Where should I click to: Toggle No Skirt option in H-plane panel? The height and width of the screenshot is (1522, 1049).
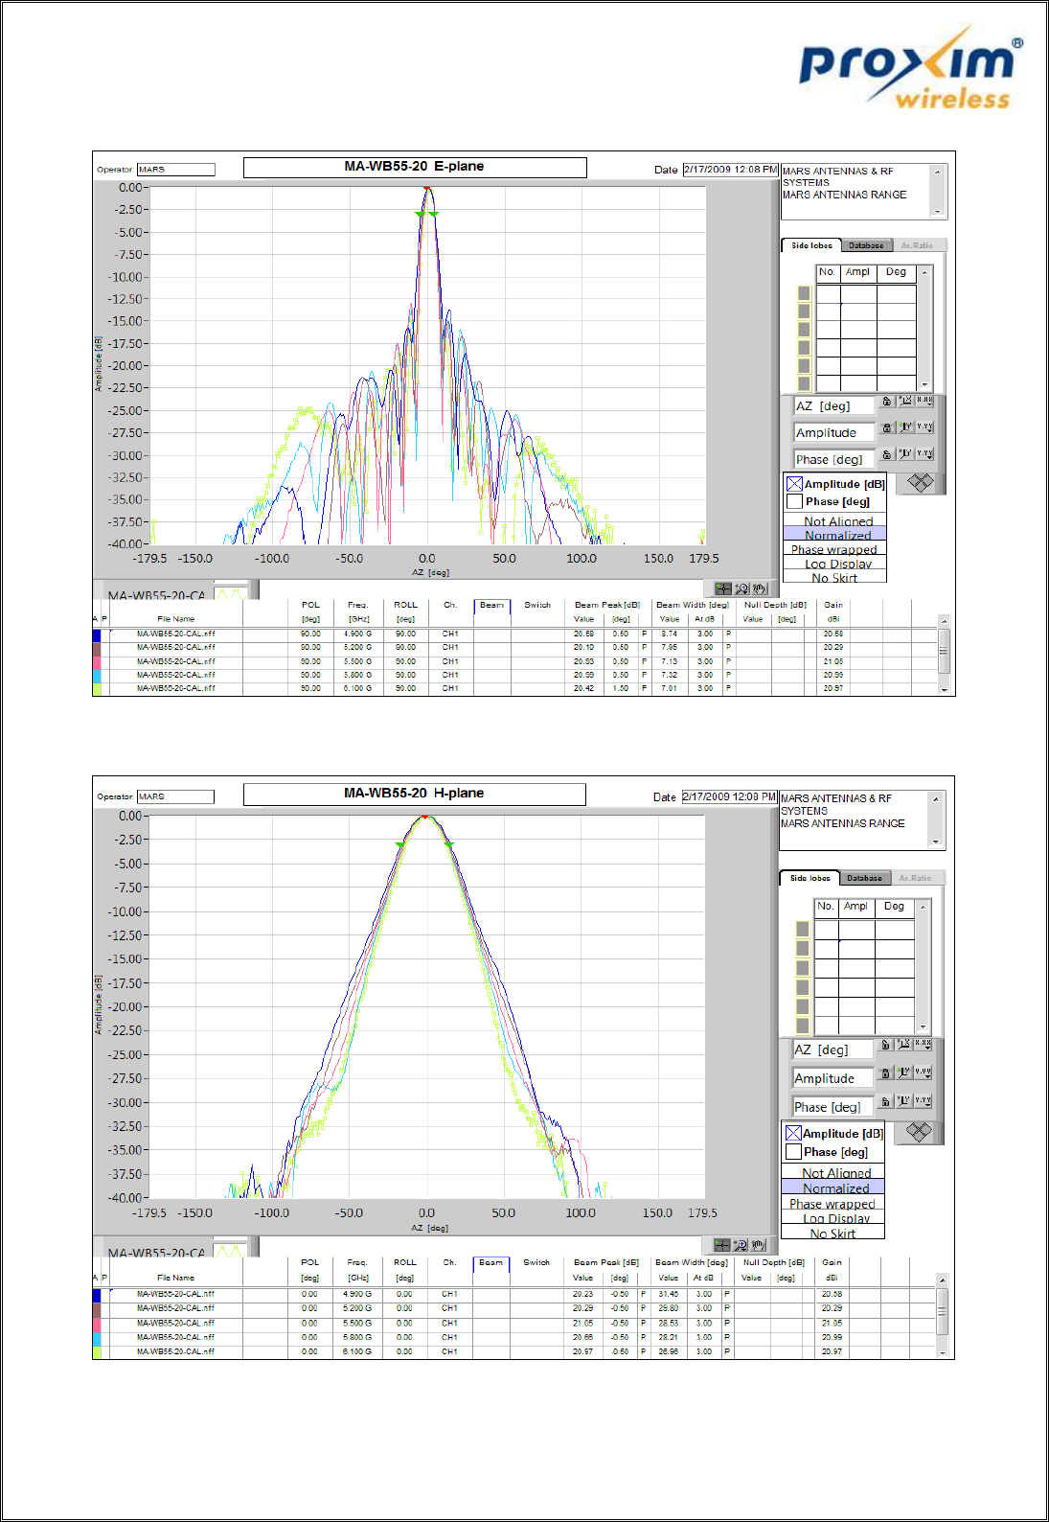(833, 1234)
